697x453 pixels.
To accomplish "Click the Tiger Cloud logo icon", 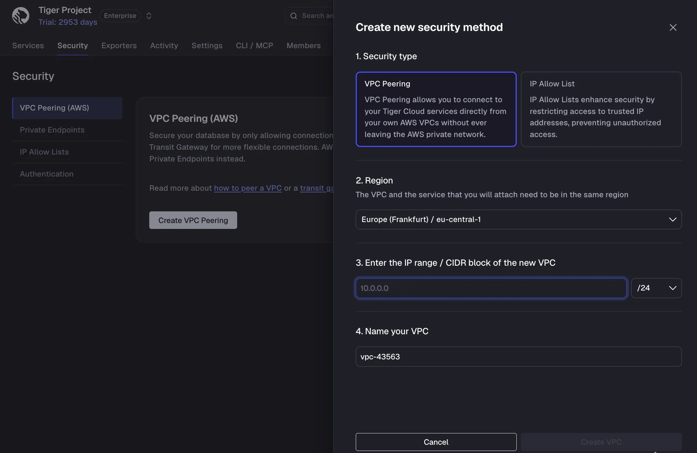I will click(21, 16).
